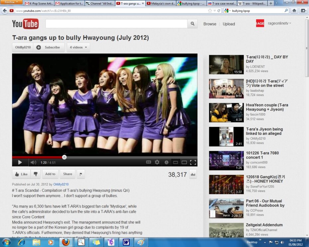Flag the video as inappropriate
This screenshot has height=247, width=309.
80,174
